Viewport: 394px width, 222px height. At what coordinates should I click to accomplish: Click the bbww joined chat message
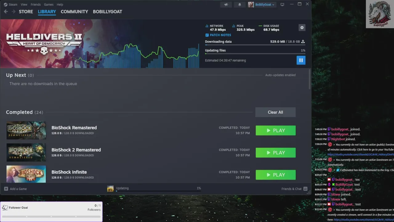pyautogui.click(x=339, y=195)
